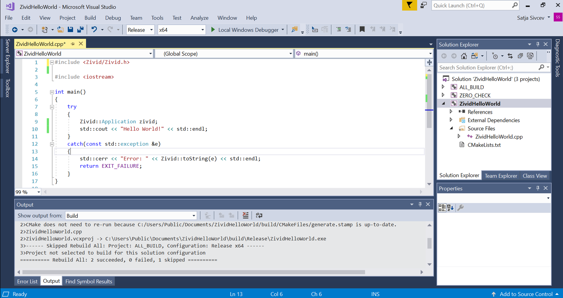Open the Show output from Build dropdown
The image size is (563, 298).
click(131, 216)
